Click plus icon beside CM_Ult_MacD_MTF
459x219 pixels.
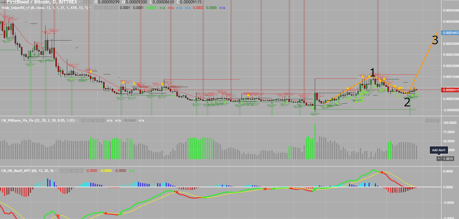point(76,171)
